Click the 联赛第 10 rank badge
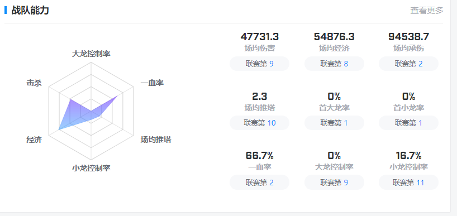The image size is (457, 216). pos(259,123)
